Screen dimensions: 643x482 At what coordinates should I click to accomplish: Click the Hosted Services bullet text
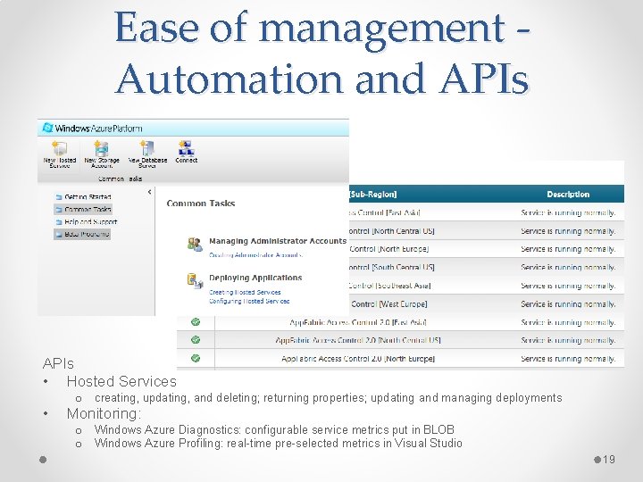tap(121, 382)
